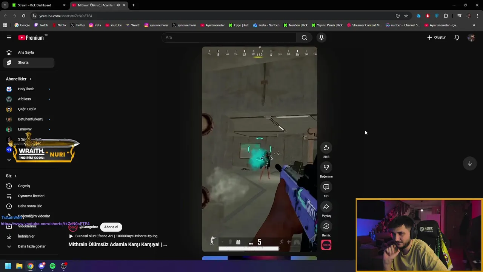Close the Kick Dashboard tab
This screenshot has width=483, height=272.
point(64,5)
